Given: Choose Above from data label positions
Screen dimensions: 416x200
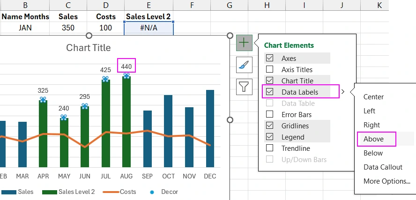Looking at the screenshot, I should [373, 139].
